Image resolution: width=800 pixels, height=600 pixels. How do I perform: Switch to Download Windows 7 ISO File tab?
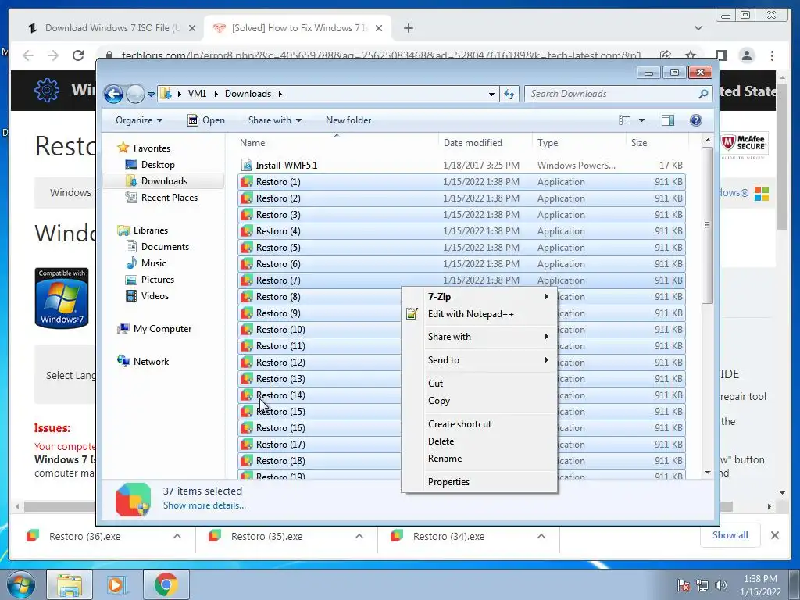point(112,28)
